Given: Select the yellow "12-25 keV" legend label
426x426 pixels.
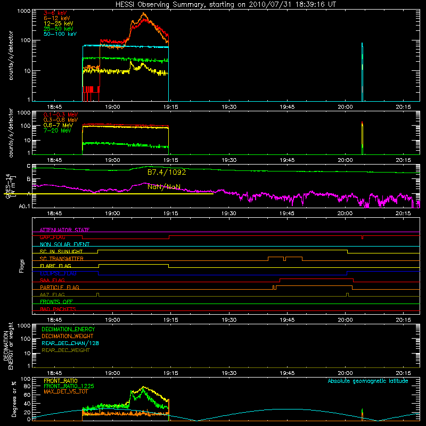Looking at the screenshot, I should pos(58,23).
